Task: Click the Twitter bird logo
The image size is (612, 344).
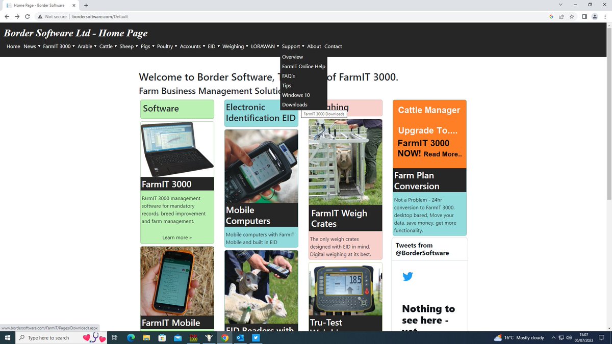Action: tap(407, 277)
